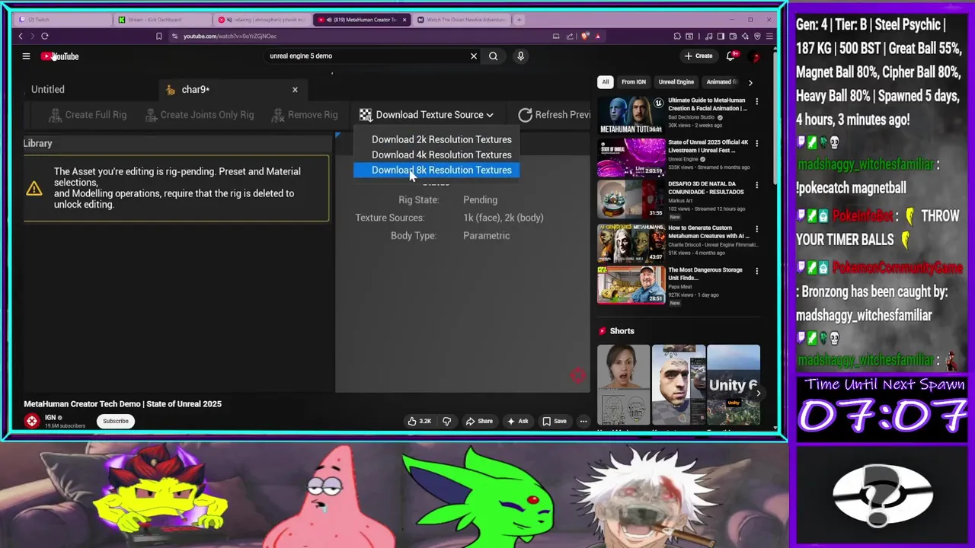
Task: Open more video actions ellipsis below player
Action: (x=583, y=421)
